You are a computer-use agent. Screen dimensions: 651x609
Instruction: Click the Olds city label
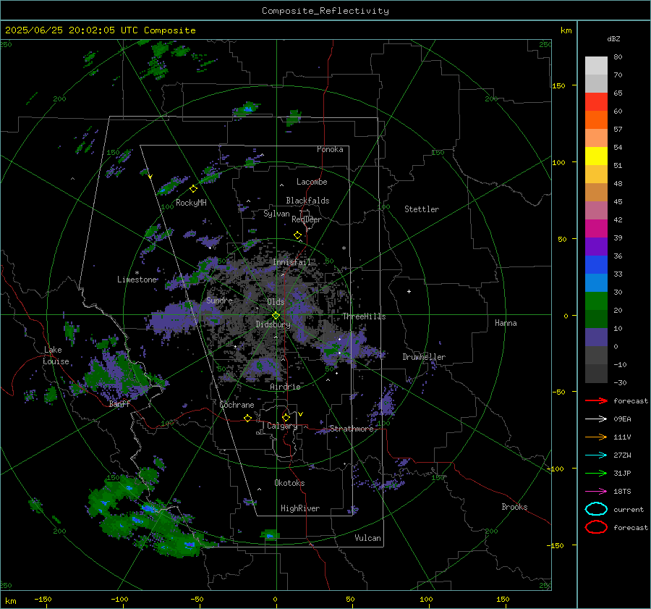[276, 302]
